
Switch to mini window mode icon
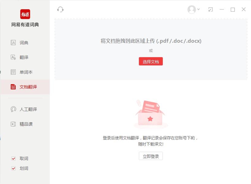(x=210, y=10)
